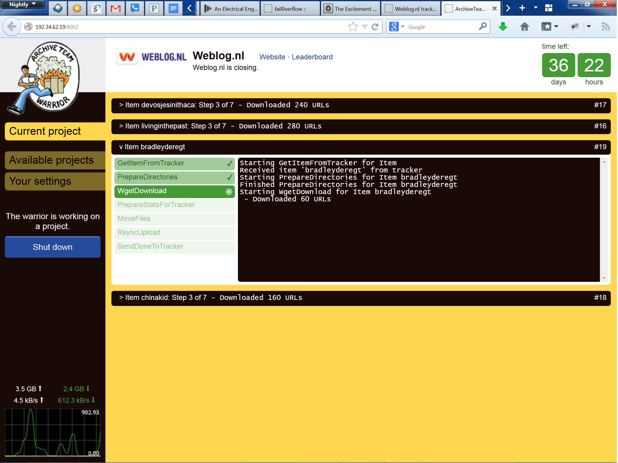Open the Nightly application menu

23,5
